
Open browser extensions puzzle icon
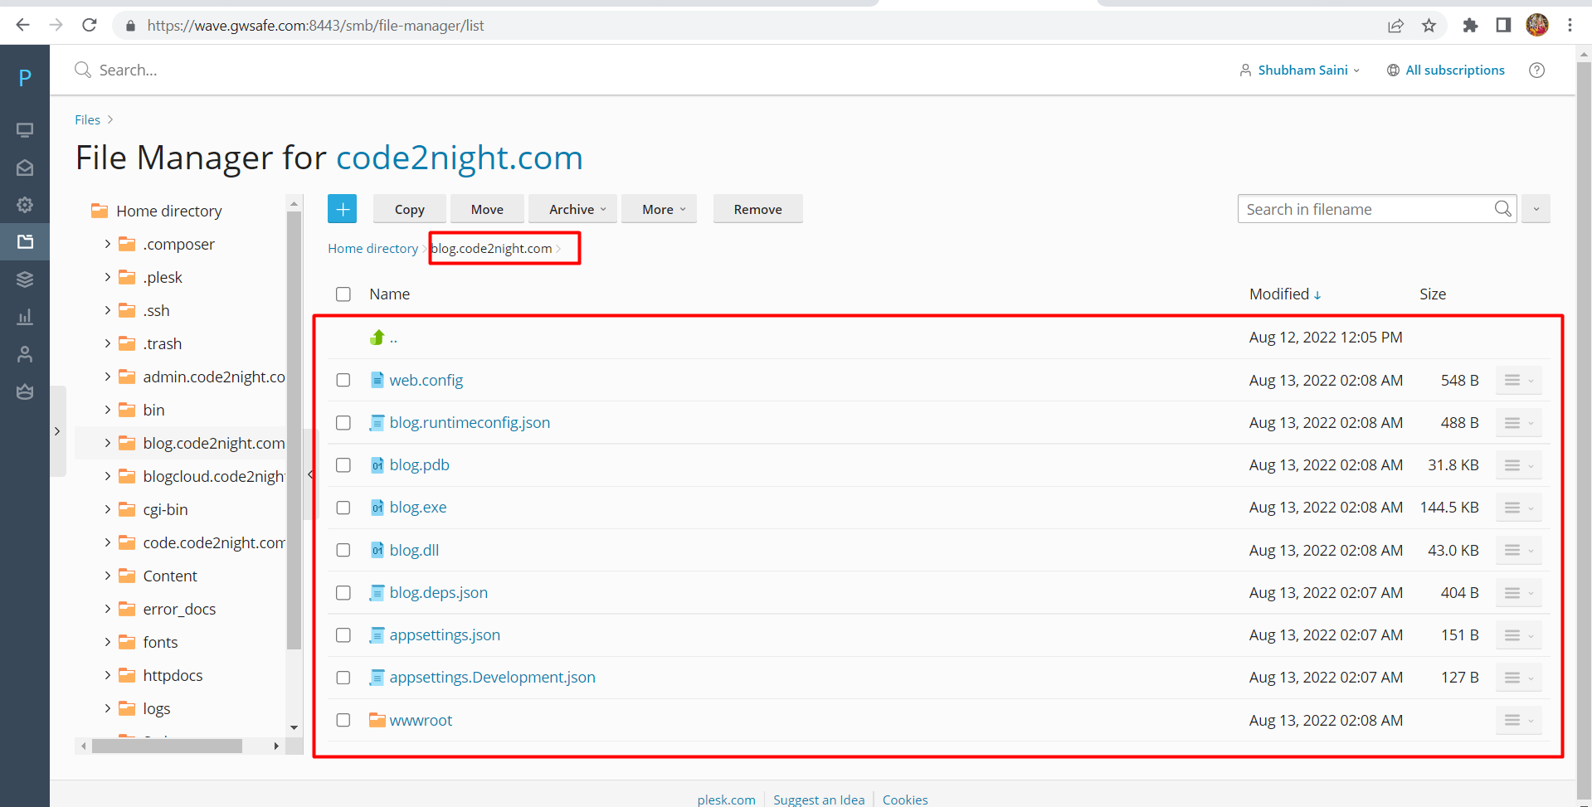click(x=1470, y=26)
